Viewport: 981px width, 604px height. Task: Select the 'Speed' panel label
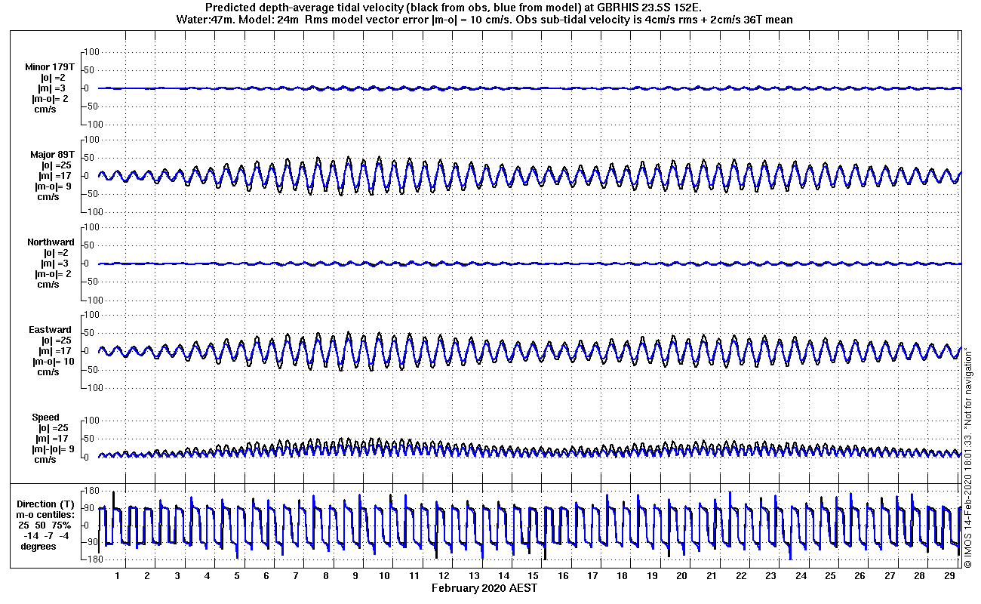click(x=45, y=418)
